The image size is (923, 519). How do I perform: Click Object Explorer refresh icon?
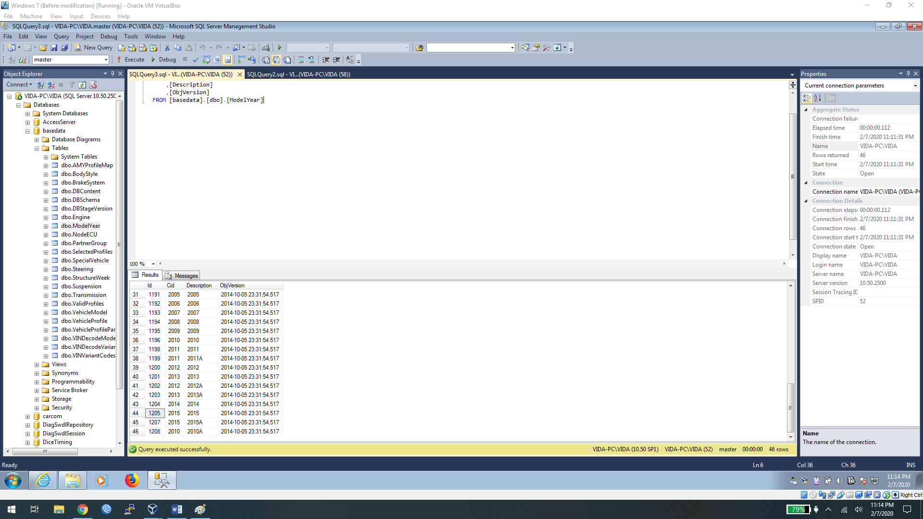[82, 85]
